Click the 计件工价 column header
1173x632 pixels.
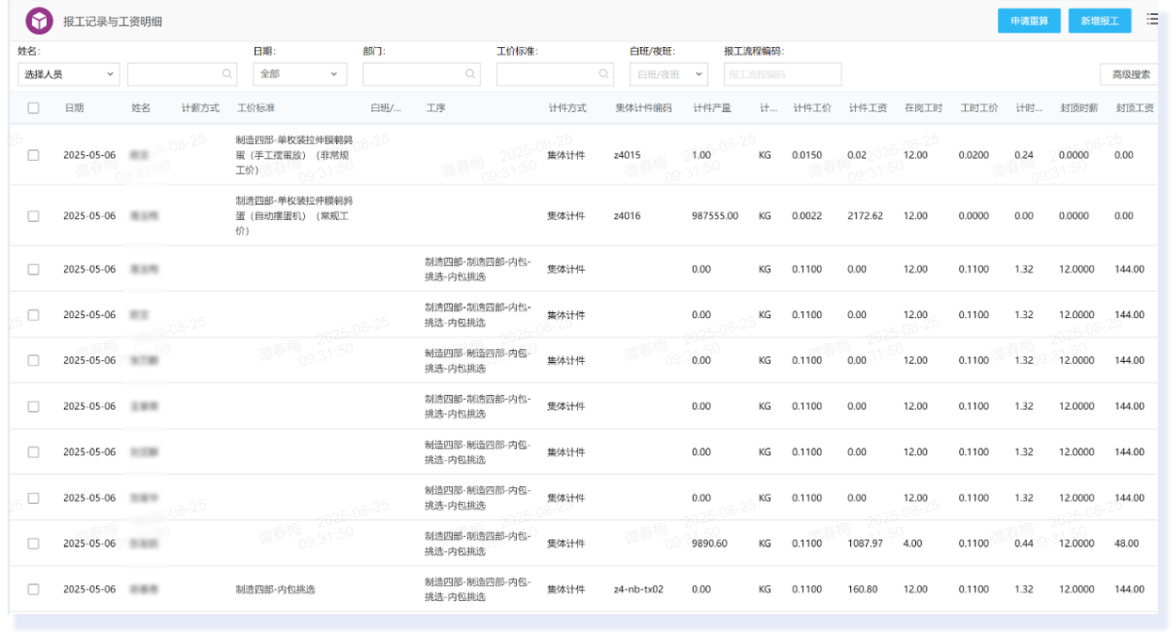812,108
